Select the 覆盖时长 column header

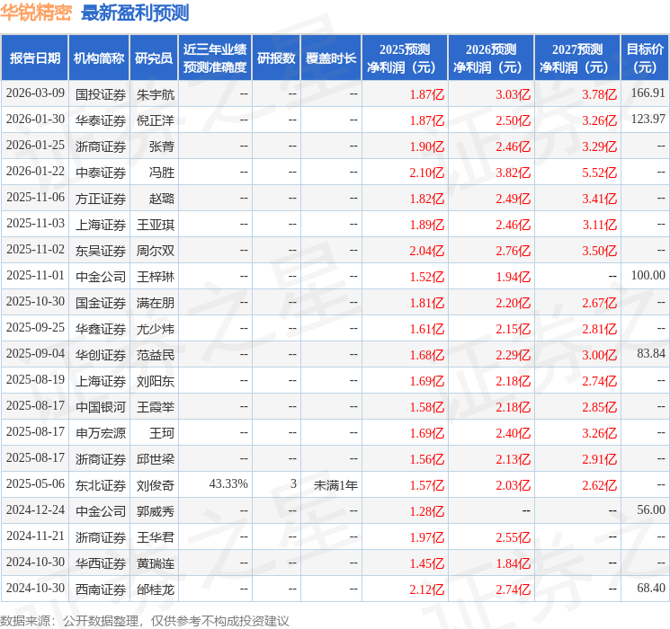coord(331,58)
